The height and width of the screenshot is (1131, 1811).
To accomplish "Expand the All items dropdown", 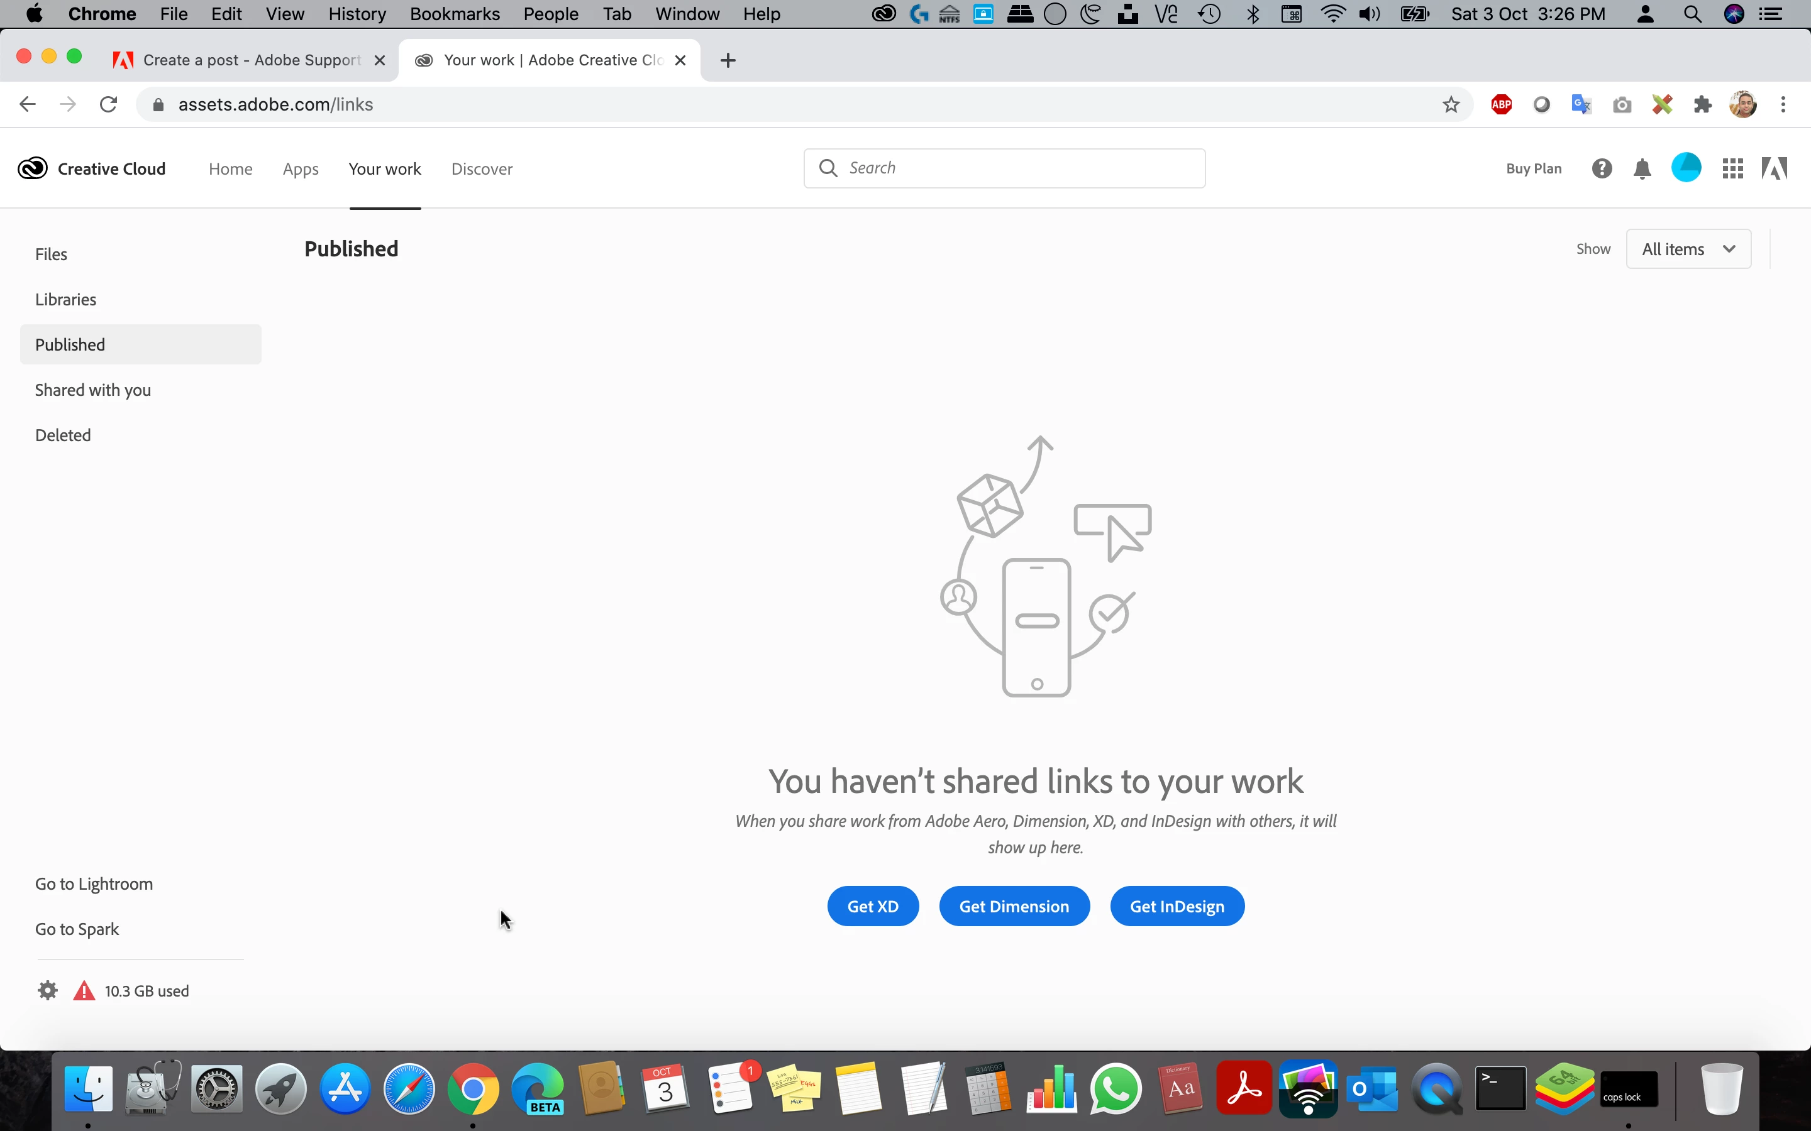I will click(x=1688, y=249).
